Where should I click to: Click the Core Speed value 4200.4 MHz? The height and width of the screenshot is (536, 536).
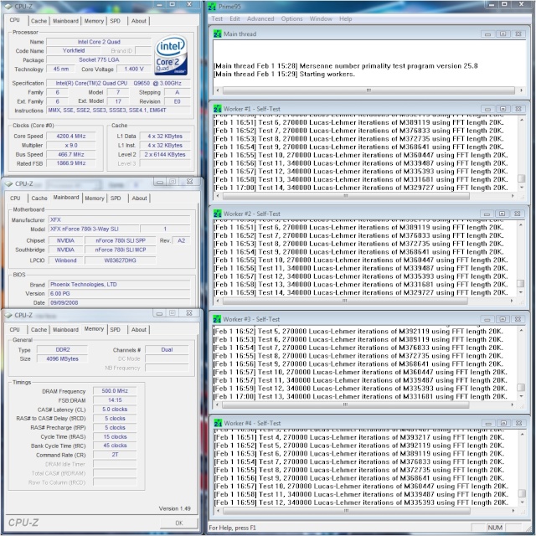pyautogui.click(x=71, y=136)
